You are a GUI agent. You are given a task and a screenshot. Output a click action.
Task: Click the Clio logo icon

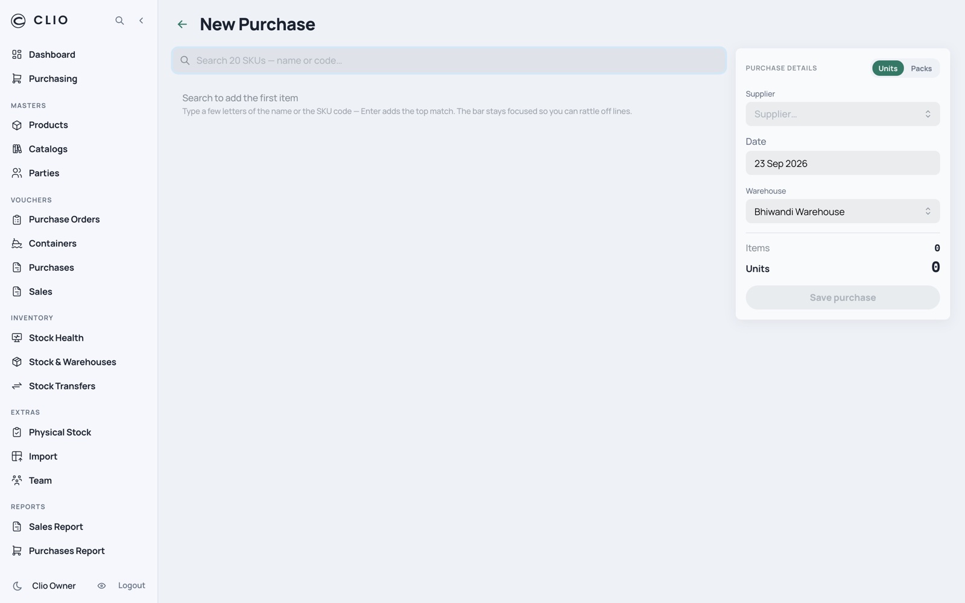pyautogui.click(x=18, y=21)
